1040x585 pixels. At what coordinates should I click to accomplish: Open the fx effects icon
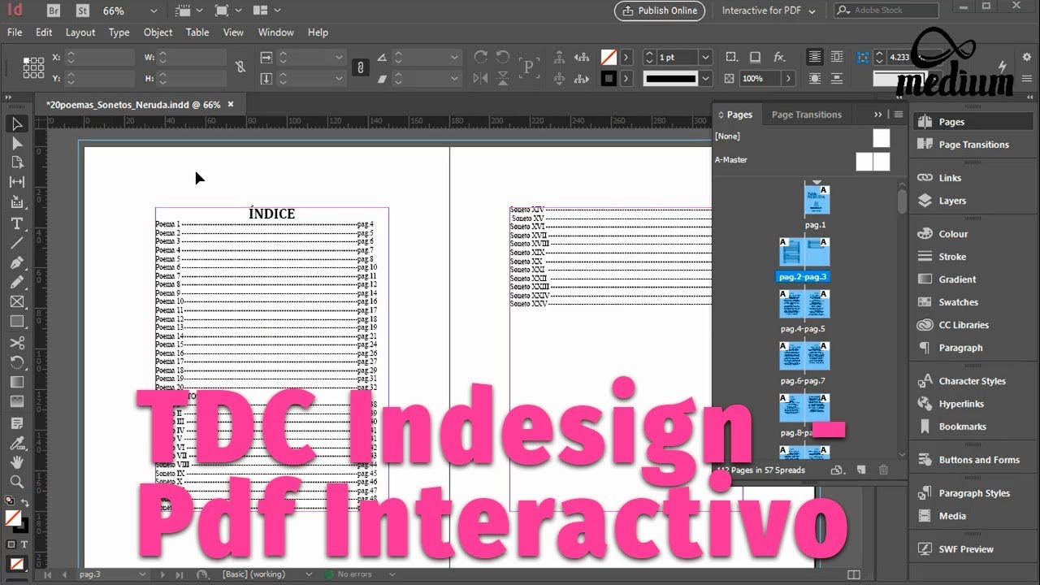point(779,57)
